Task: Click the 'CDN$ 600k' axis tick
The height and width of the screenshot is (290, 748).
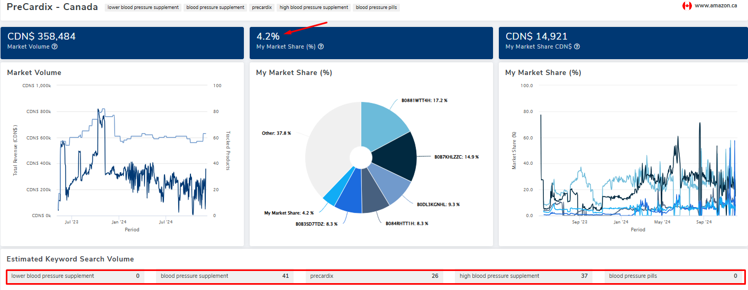Action: 39,137
